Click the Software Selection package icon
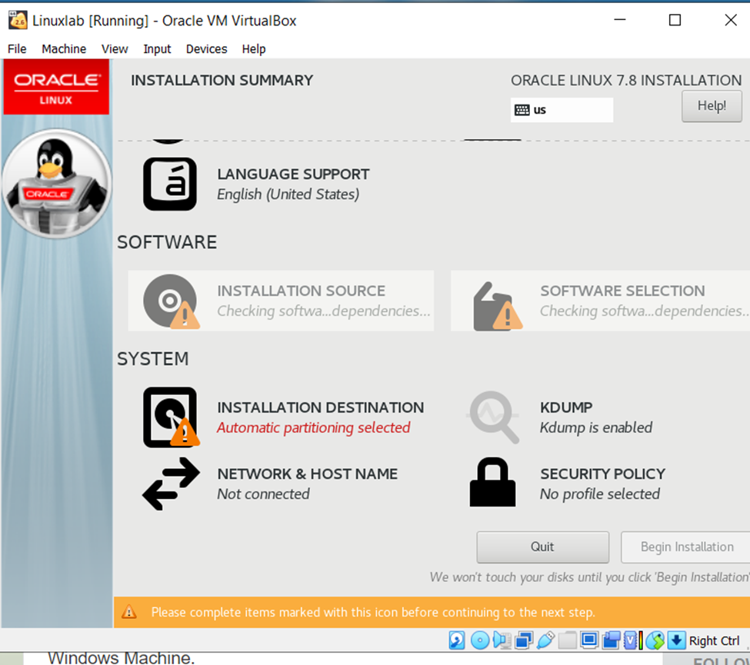The height and width of the screenshot is (665, 750). pos(497,306)
